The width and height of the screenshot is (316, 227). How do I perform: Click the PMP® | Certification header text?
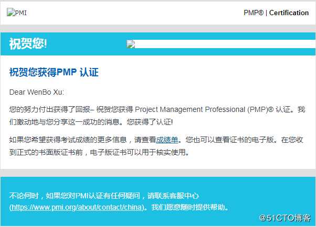276,13
